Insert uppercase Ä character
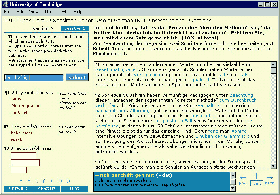Viewport: 280px width, 195px height. coord(52,181)
